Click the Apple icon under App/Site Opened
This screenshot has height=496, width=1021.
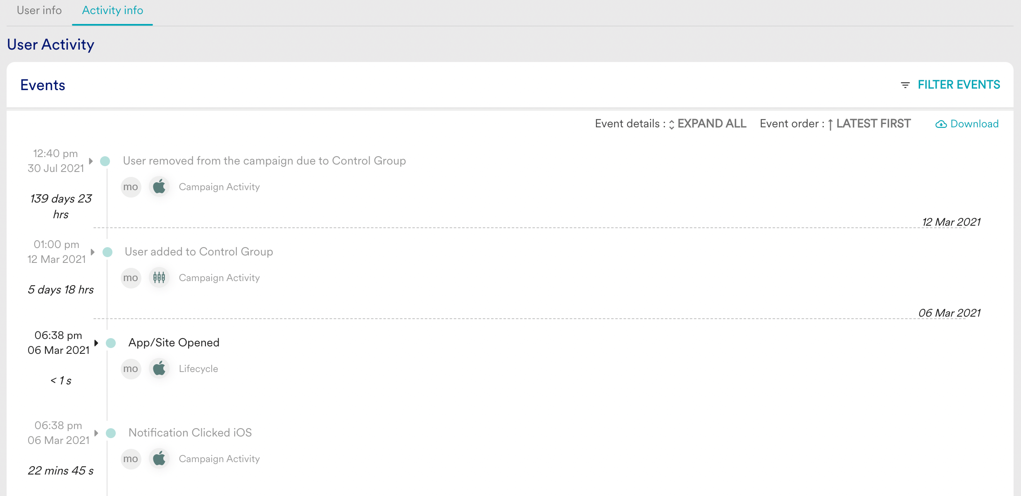tap(159, 369)
